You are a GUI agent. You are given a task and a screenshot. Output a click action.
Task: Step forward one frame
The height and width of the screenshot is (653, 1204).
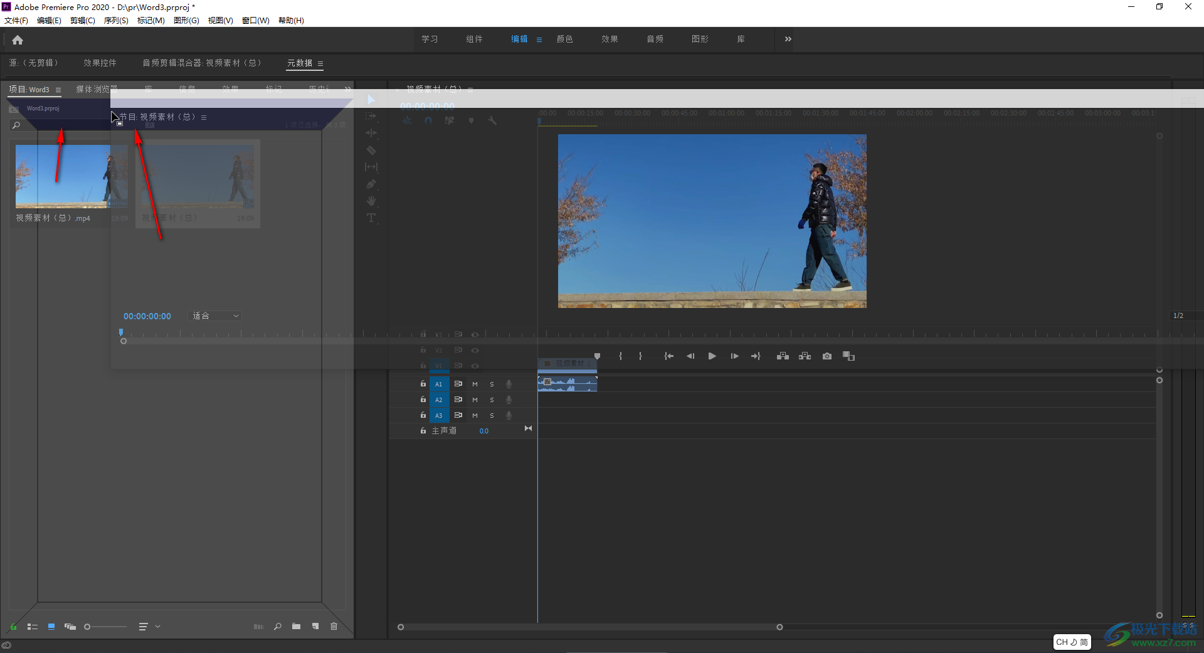pyautogui.click(x=734, y=356)
